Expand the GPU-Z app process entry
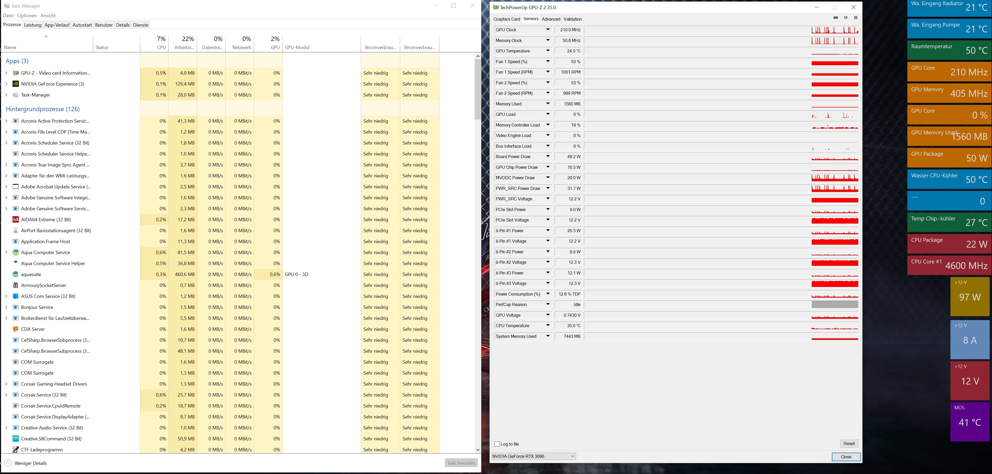 pyautogui.click(x=6, y=73)
